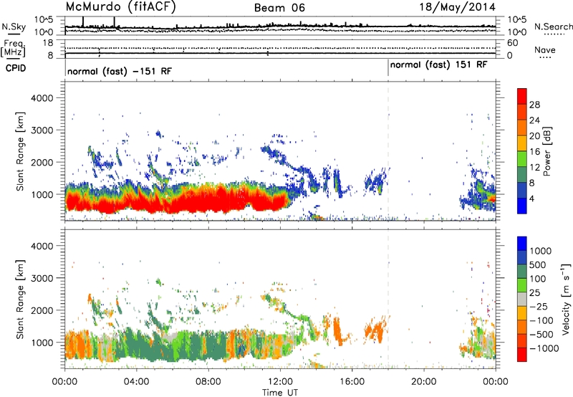Screen dimensions: 573x397
Task: Click the "Time UT" axis label
Action: tap(280, 393)
